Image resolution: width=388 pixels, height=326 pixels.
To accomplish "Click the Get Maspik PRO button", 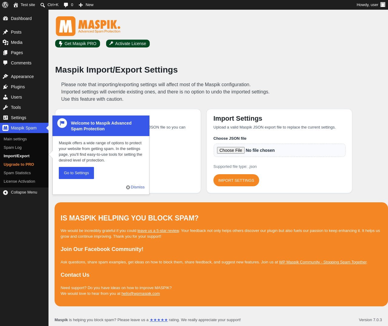I will coord(78,44).
